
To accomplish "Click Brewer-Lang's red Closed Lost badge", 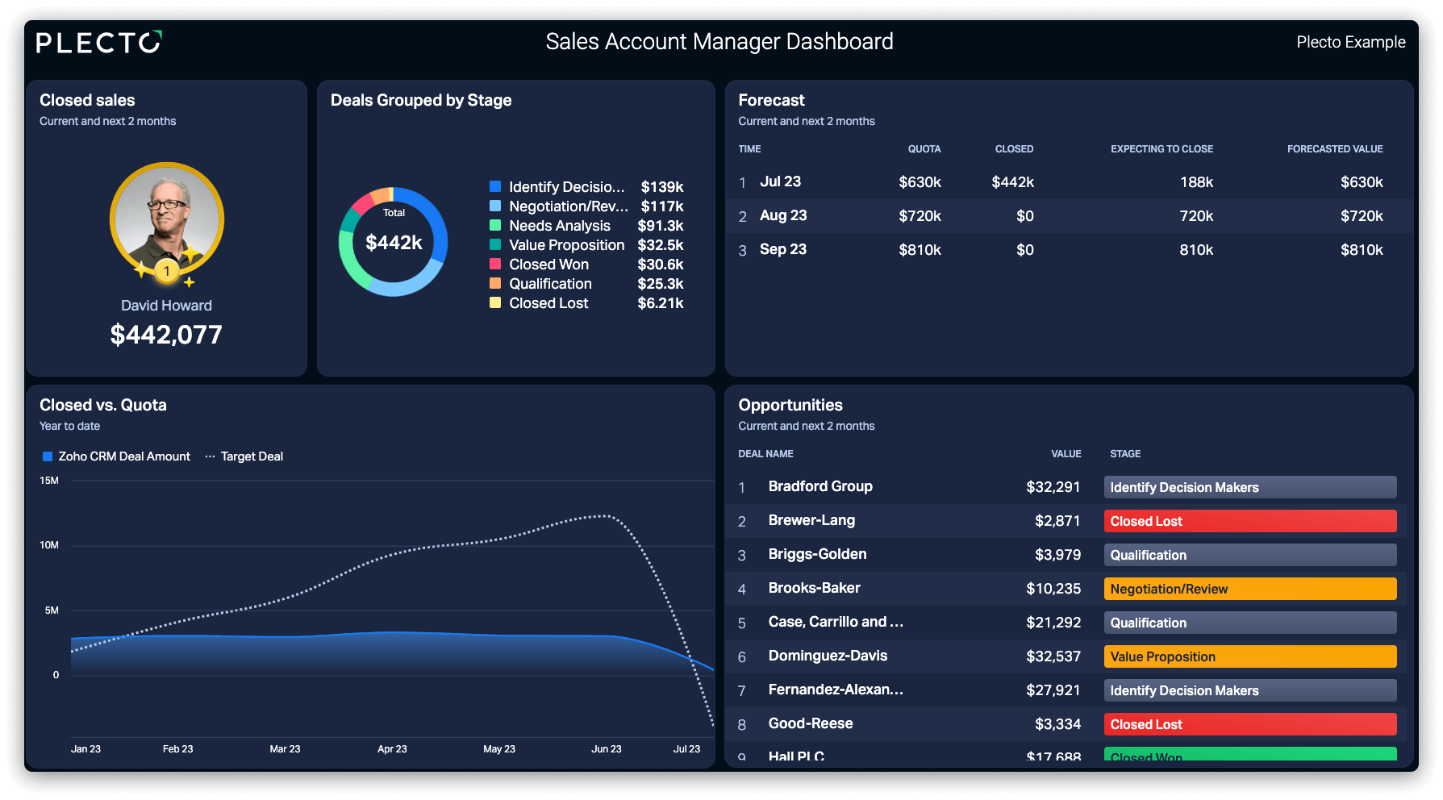I will pyautogui.click(x=1250, y=521).
